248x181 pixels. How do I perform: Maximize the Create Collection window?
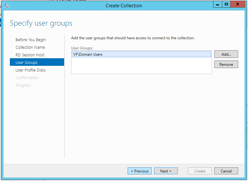[x=226, y=4]
